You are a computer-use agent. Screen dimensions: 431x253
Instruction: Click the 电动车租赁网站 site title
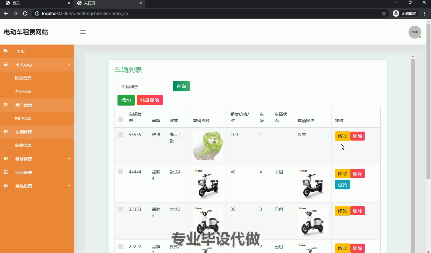click(x=26, y=32)
